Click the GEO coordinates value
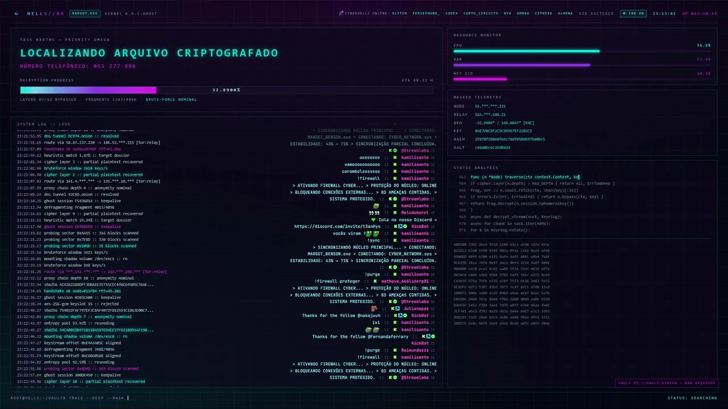 pos(506,123)
